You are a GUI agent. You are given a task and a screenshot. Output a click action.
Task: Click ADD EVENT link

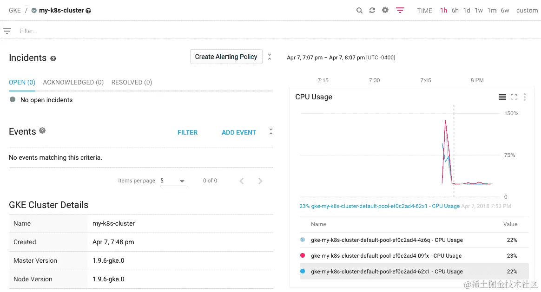[x=239, y=132]
